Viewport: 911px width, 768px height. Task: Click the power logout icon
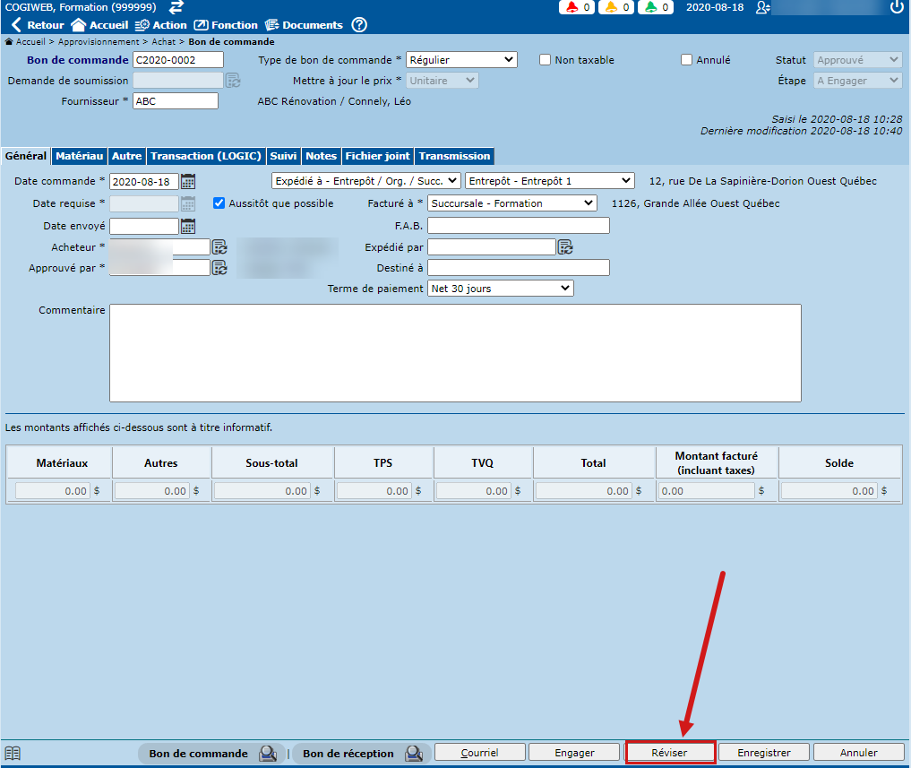897,7
